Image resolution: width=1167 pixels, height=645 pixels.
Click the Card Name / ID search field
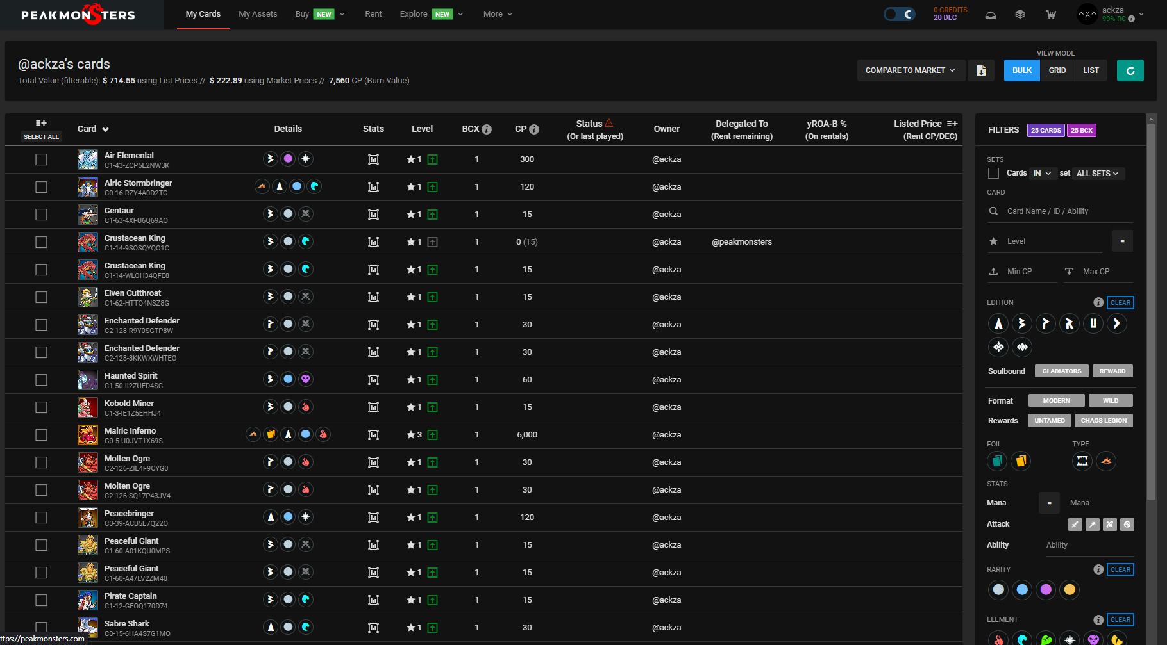[1061, 211]
